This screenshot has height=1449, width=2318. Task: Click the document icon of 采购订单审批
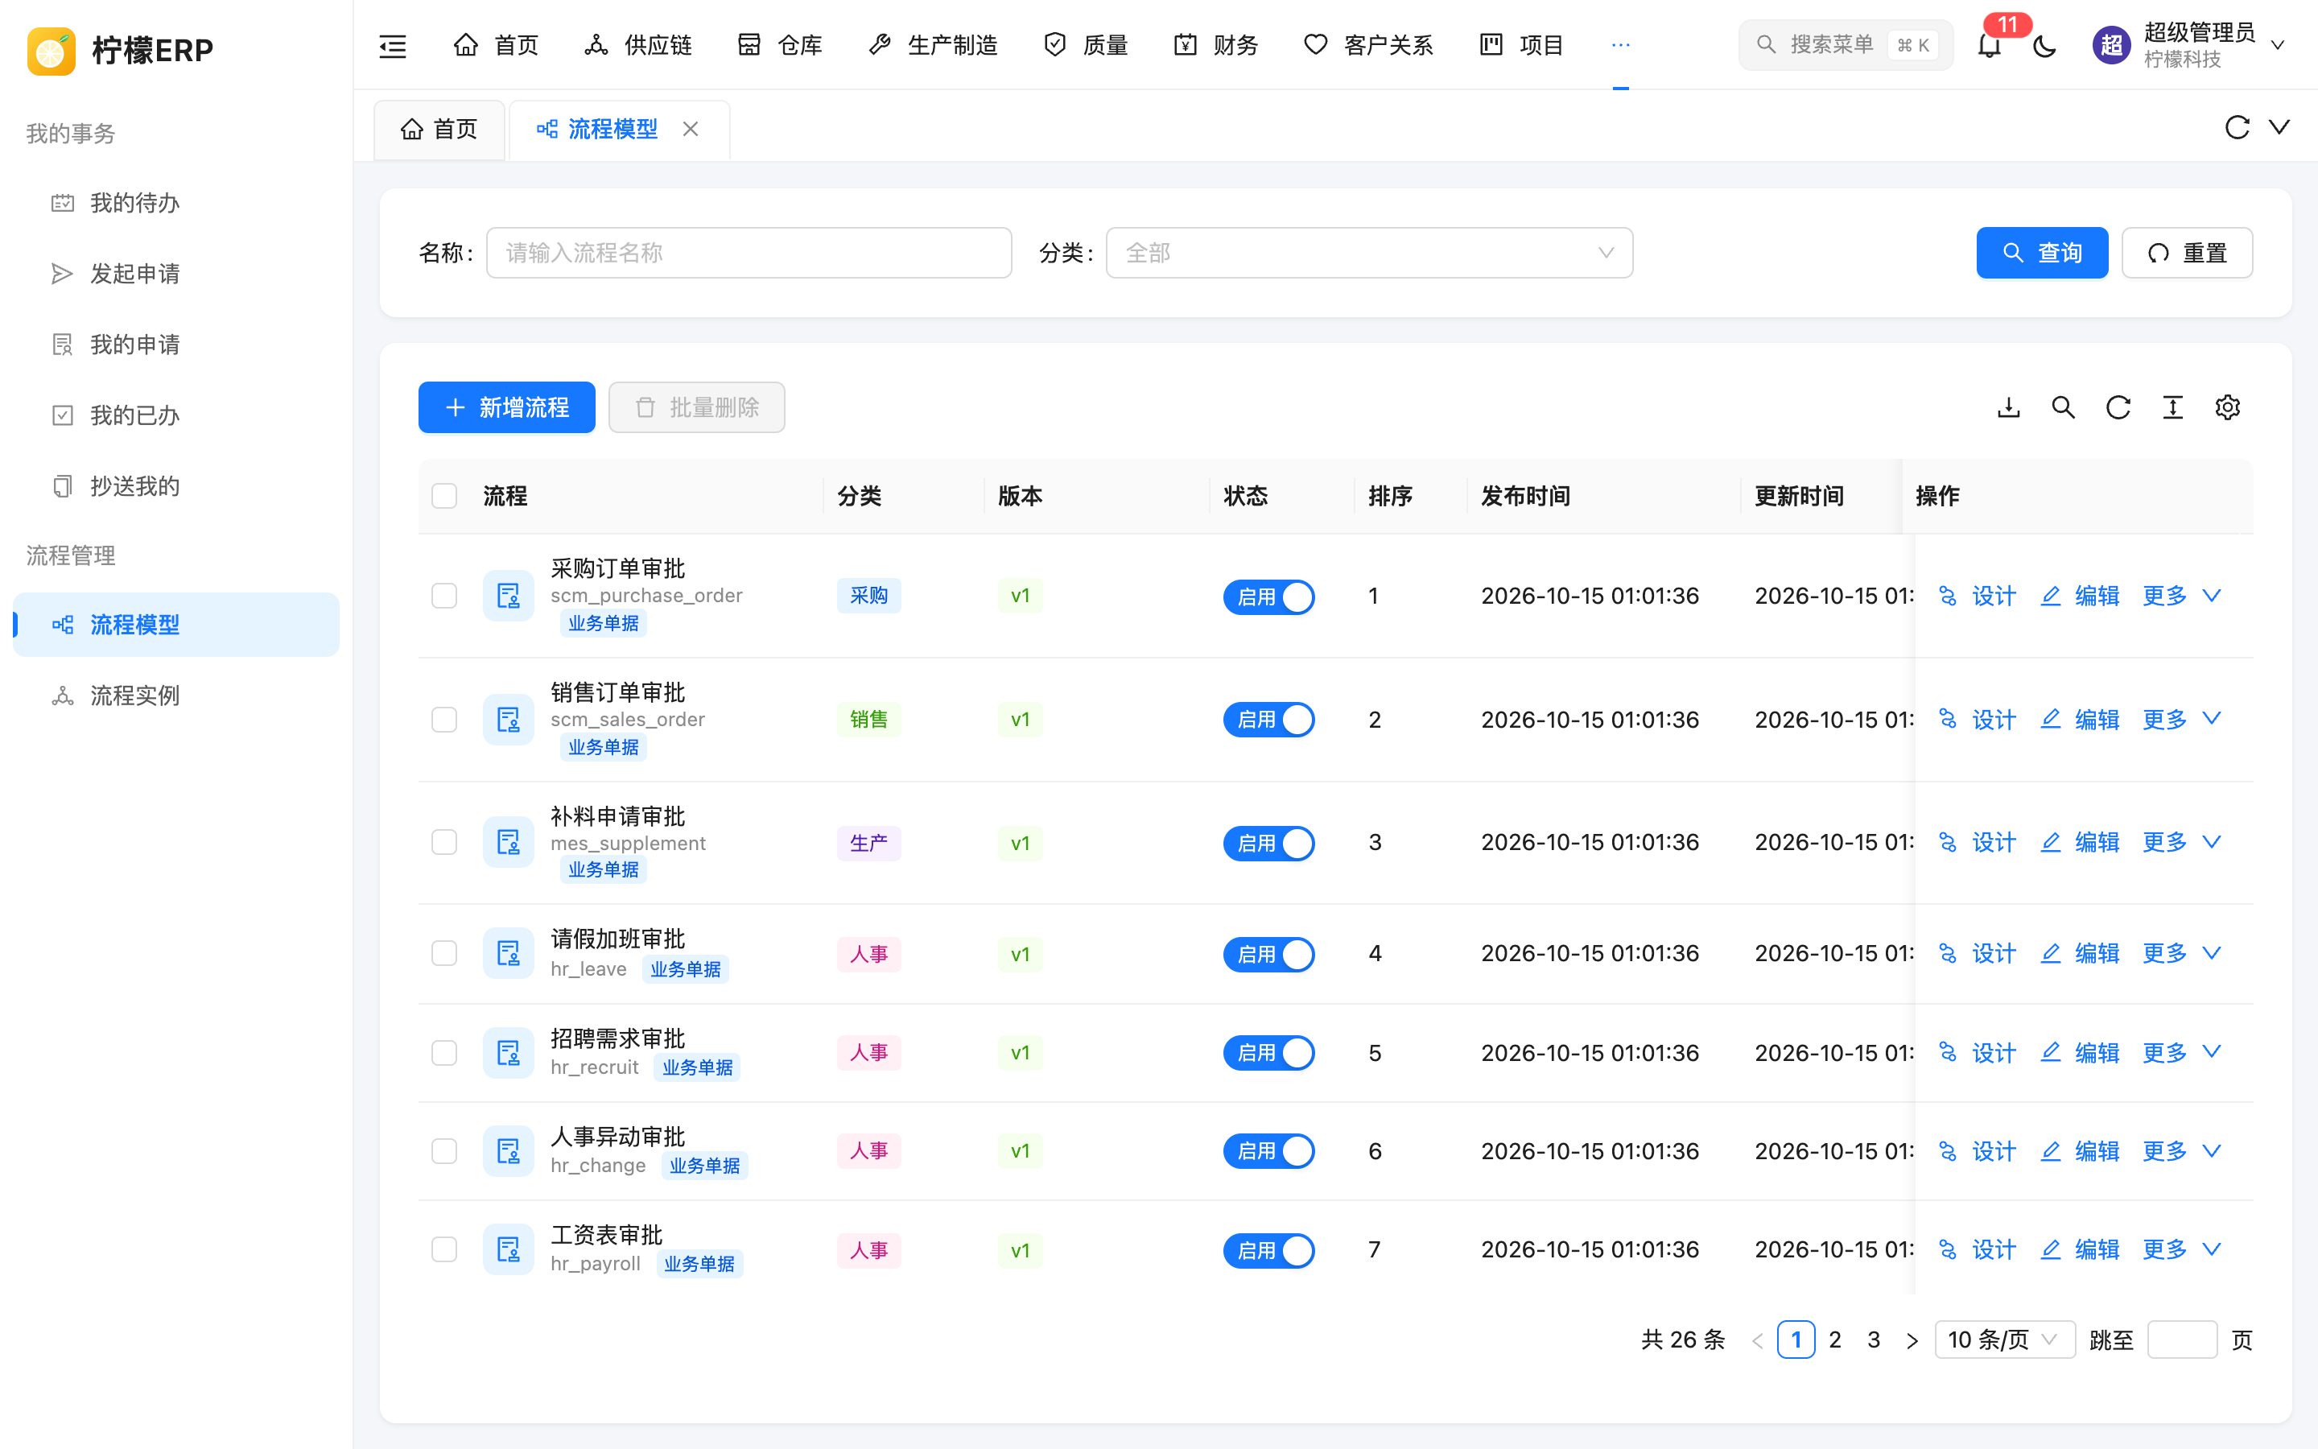509,596
